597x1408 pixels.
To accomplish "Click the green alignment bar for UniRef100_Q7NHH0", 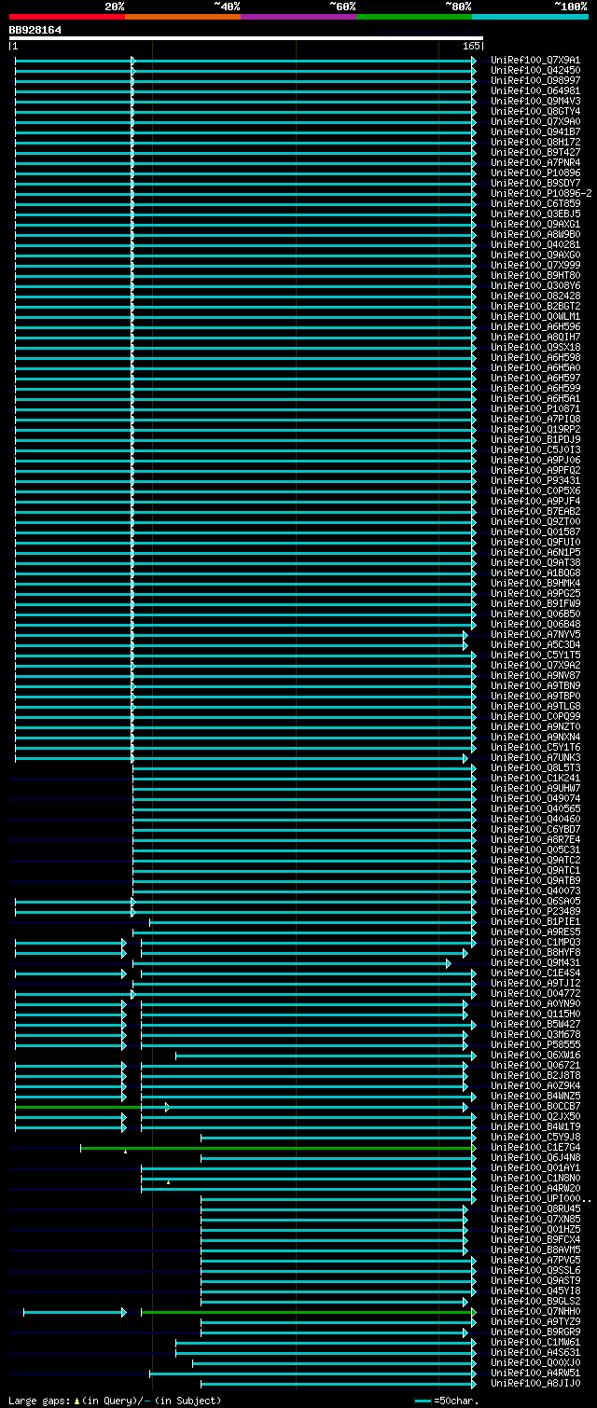I will point(308,1312).
